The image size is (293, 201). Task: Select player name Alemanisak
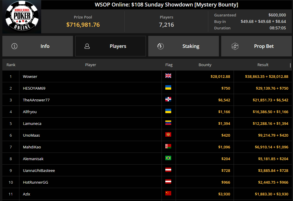[x=33, y=159]
